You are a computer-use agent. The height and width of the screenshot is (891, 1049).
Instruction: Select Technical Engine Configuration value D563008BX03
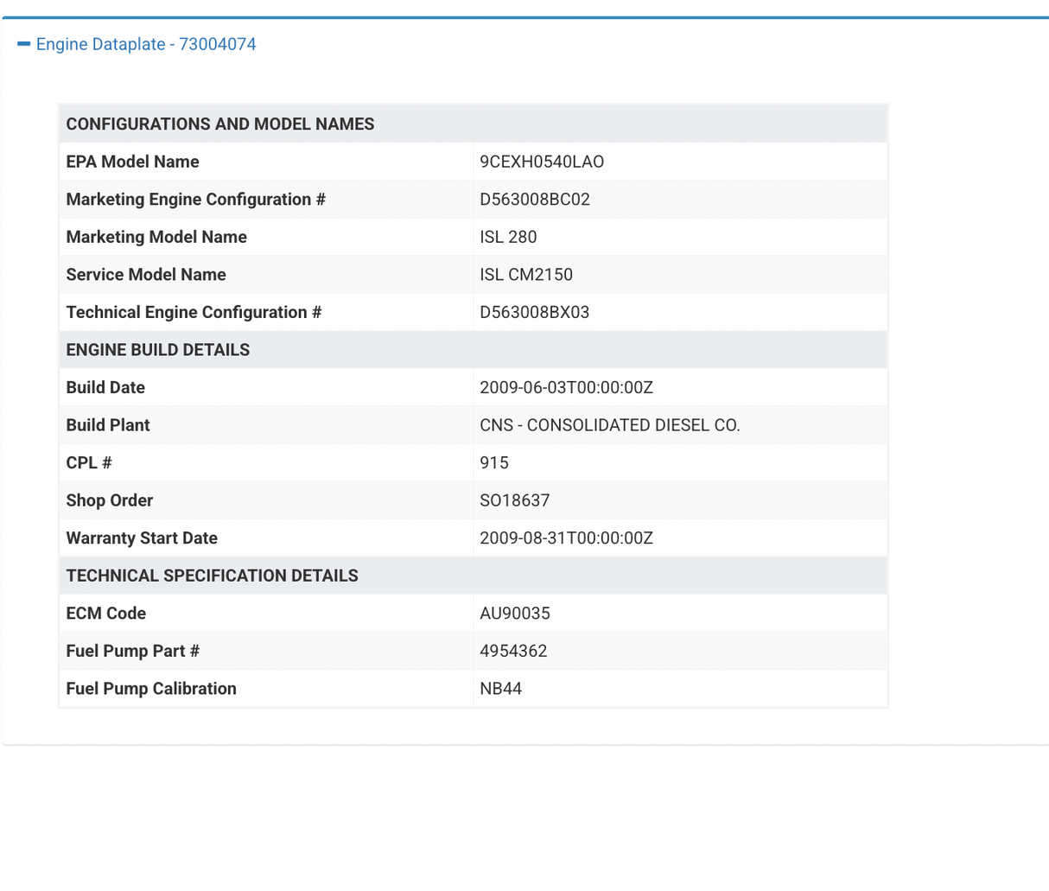pyautogui.click(x=535, y=312)
